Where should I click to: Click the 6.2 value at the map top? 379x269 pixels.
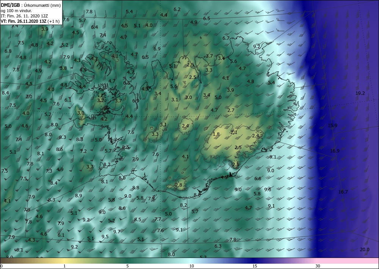[x=177, y=9]
